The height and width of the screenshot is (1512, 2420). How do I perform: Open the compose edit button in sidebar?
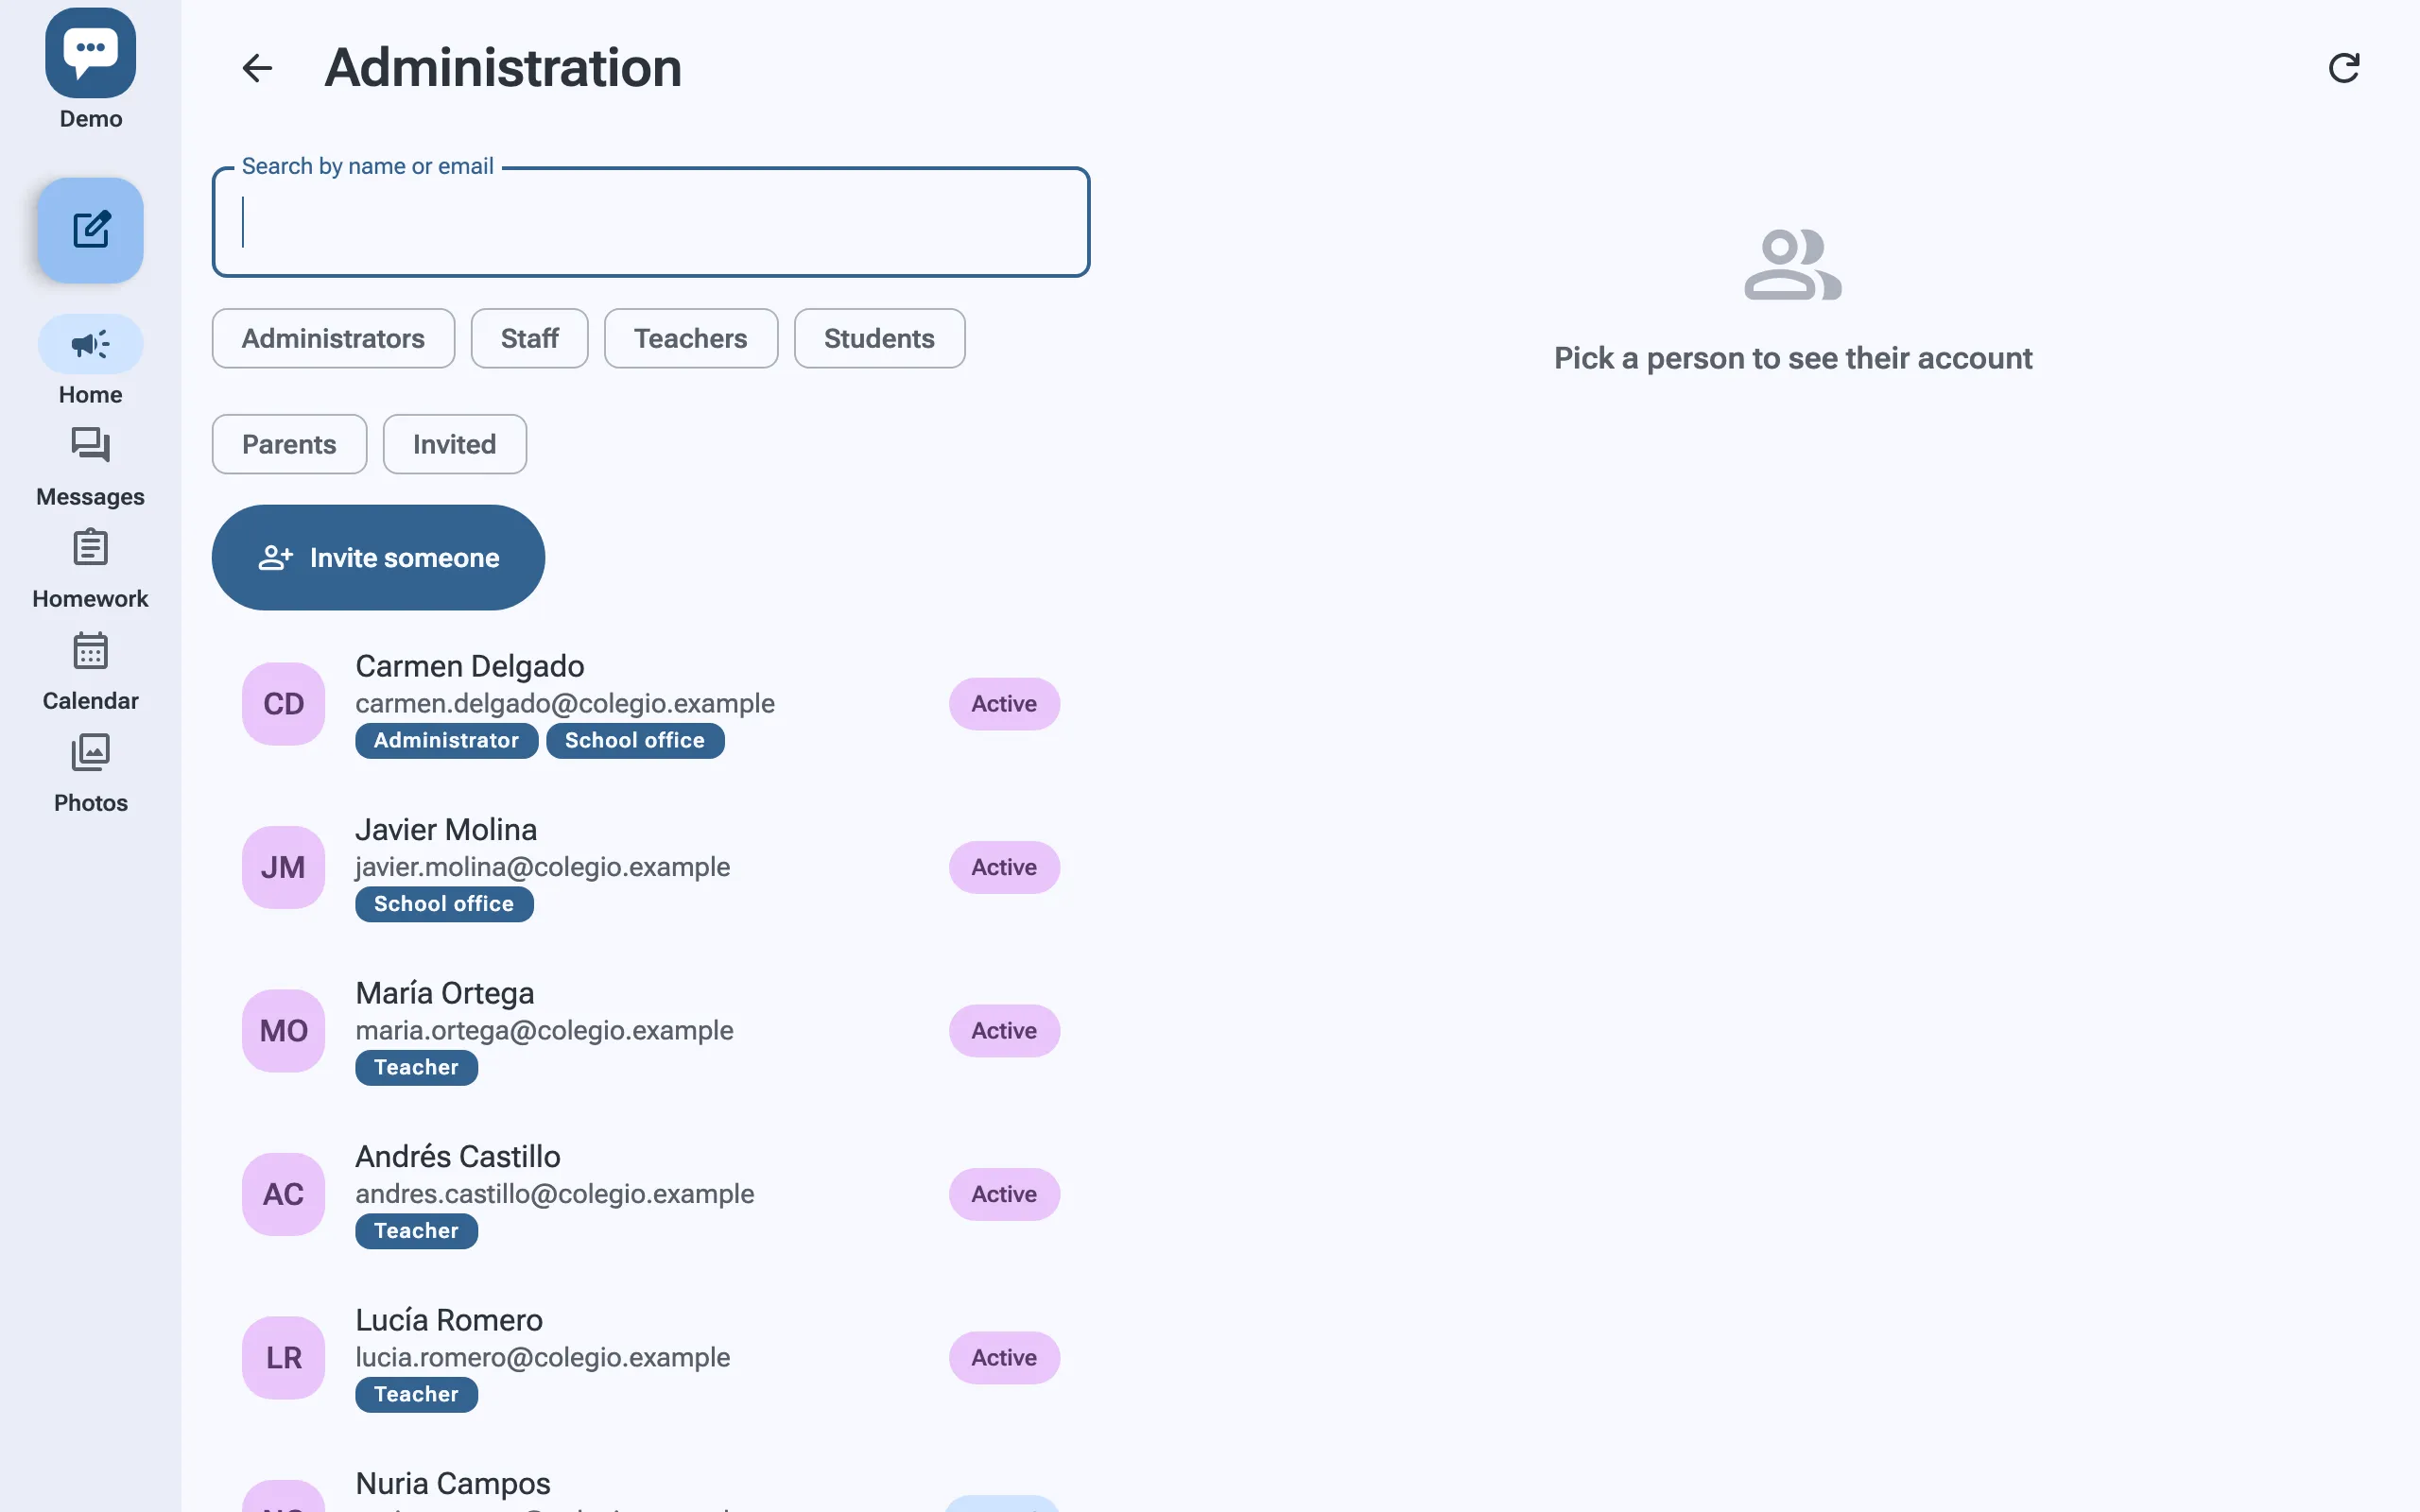click(x=90, y=230)
